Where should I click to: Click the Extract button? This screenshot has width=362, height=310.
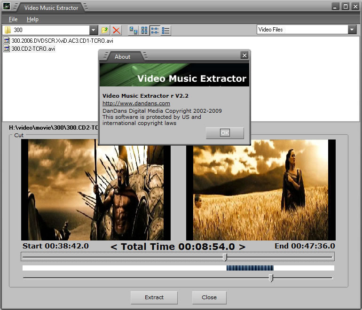[154, 297]
